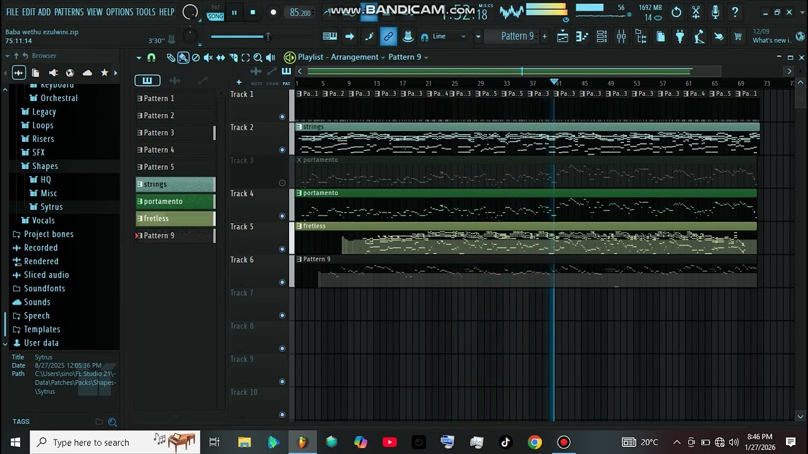Pause playback with the pause button
The height and width of the screenshot is (454, 808).
point(234,12)
